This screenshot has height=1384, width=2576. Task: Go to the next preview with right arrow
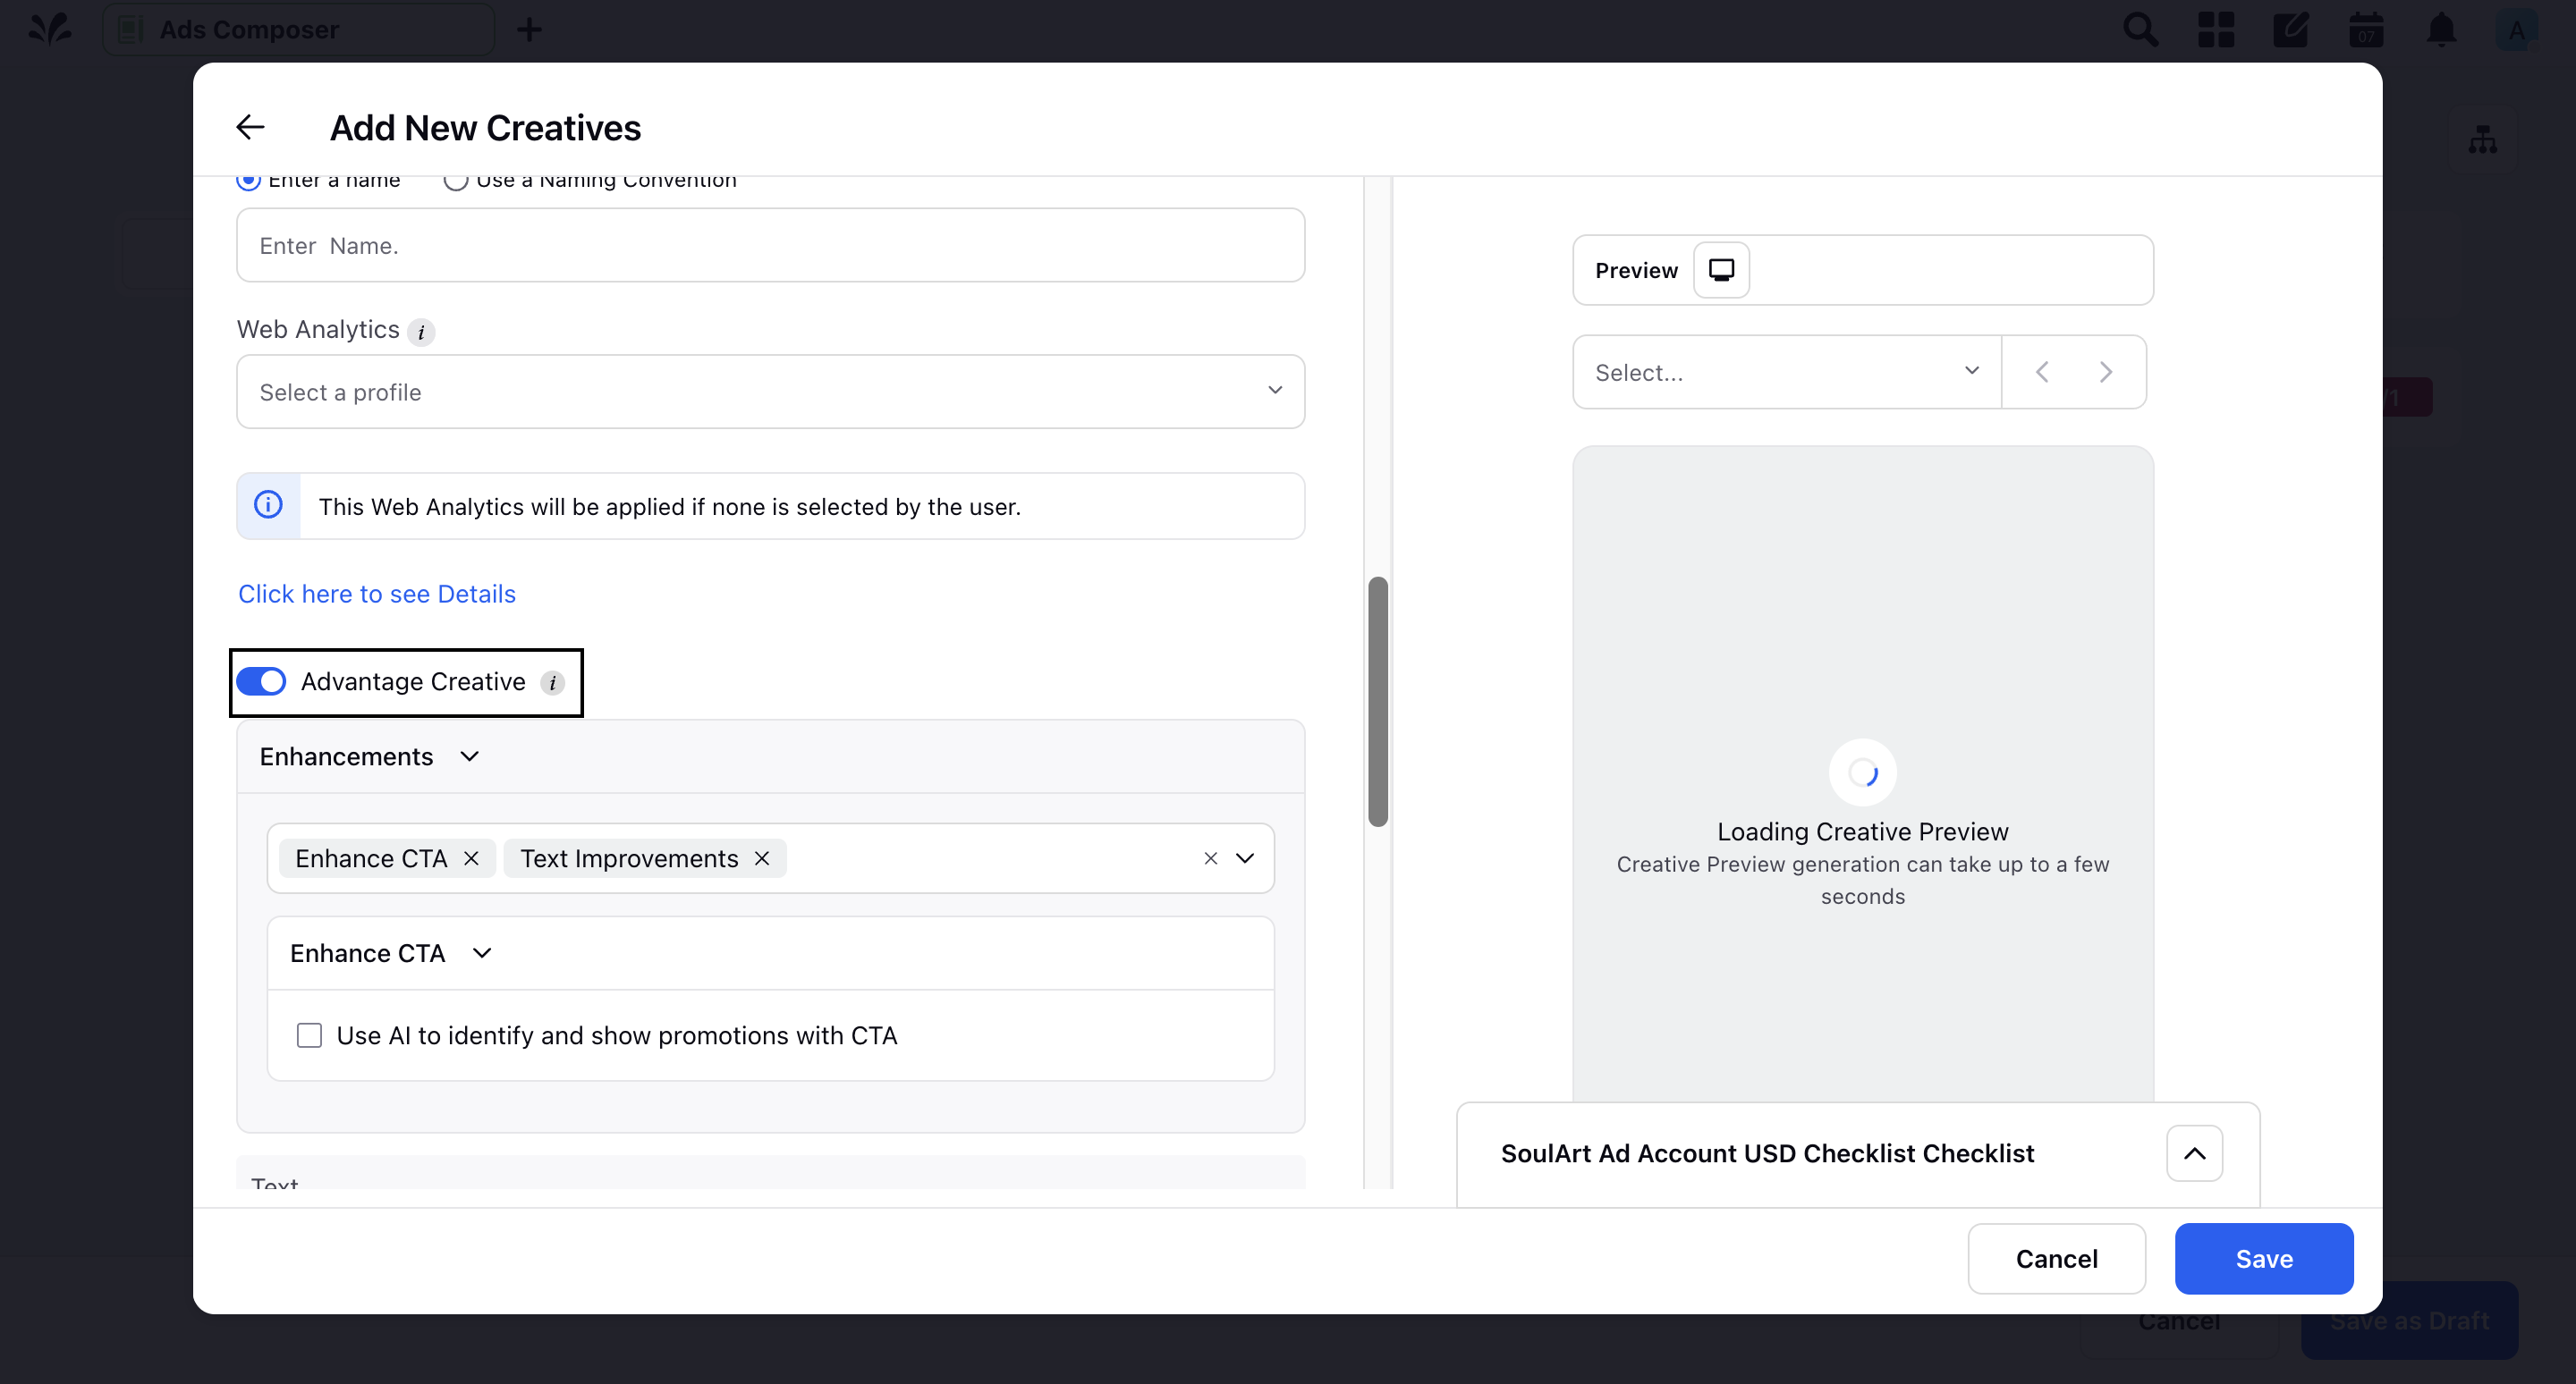[2105, 372]
